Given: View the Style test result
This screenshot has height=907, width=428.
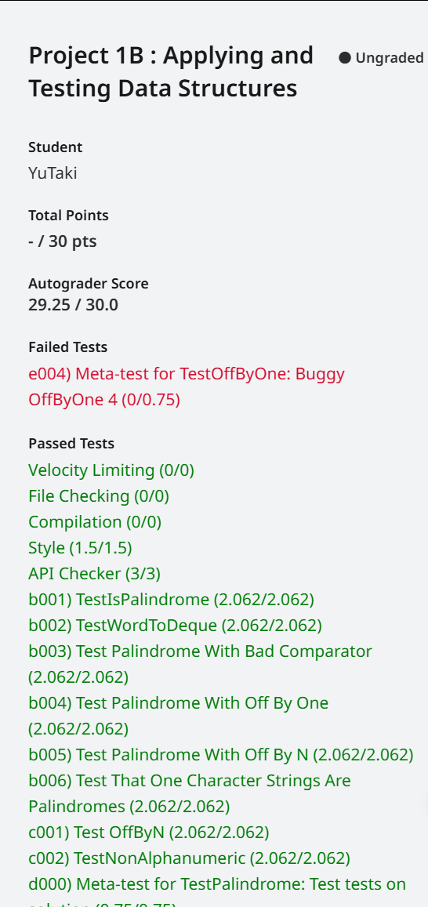Looking at the screenshot, I should point(80,547).
